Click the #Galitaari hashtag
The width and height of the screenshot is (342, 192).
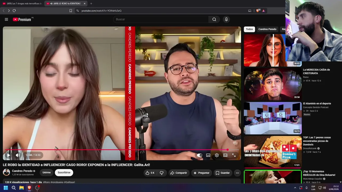click(x=69, y=182)
